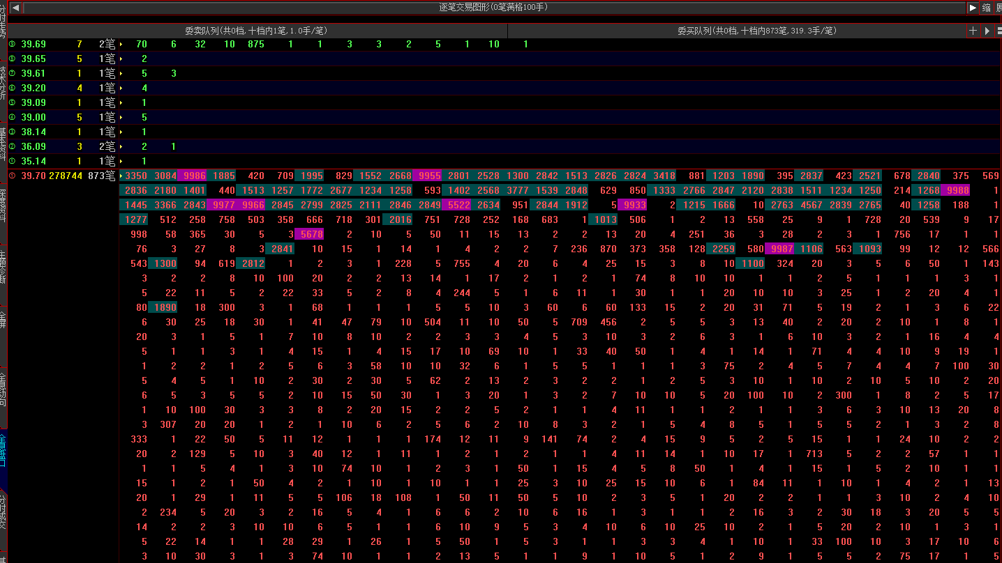Click the order cell 234
This screenshot has width=1002, height=563.
(168, 512)
